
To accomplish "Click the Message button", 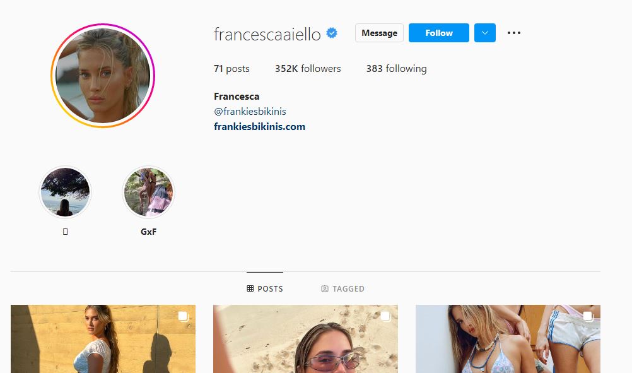I will click(x=379, y=33).
